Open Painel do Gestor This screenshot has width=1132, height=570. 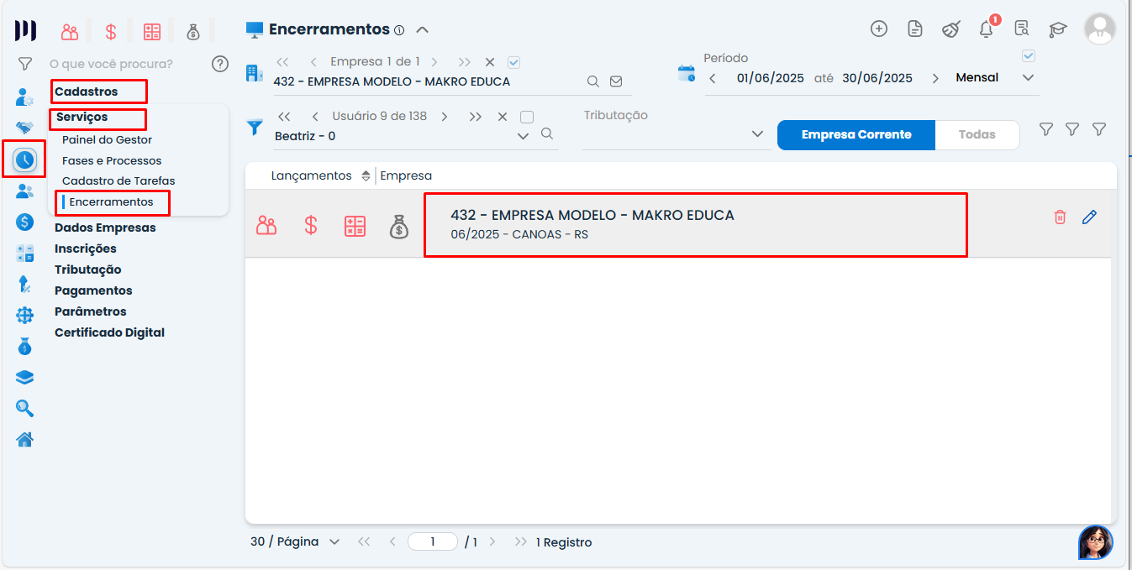point(108,139)
